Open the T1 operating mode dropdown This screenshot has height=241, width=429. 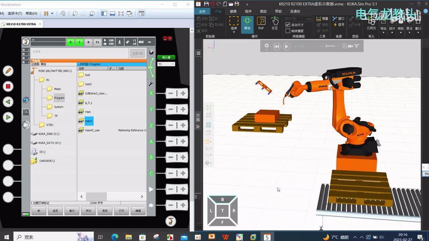click(x=166, y=64)
